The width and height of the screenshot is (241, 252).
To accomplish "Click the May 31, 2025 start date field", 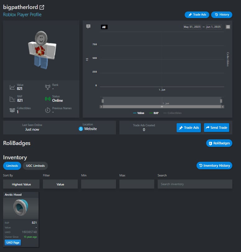I will point(192,27).
